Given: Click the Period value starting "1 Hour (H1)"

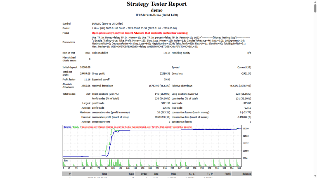Looking at the screenshot, I should point(134,28).
